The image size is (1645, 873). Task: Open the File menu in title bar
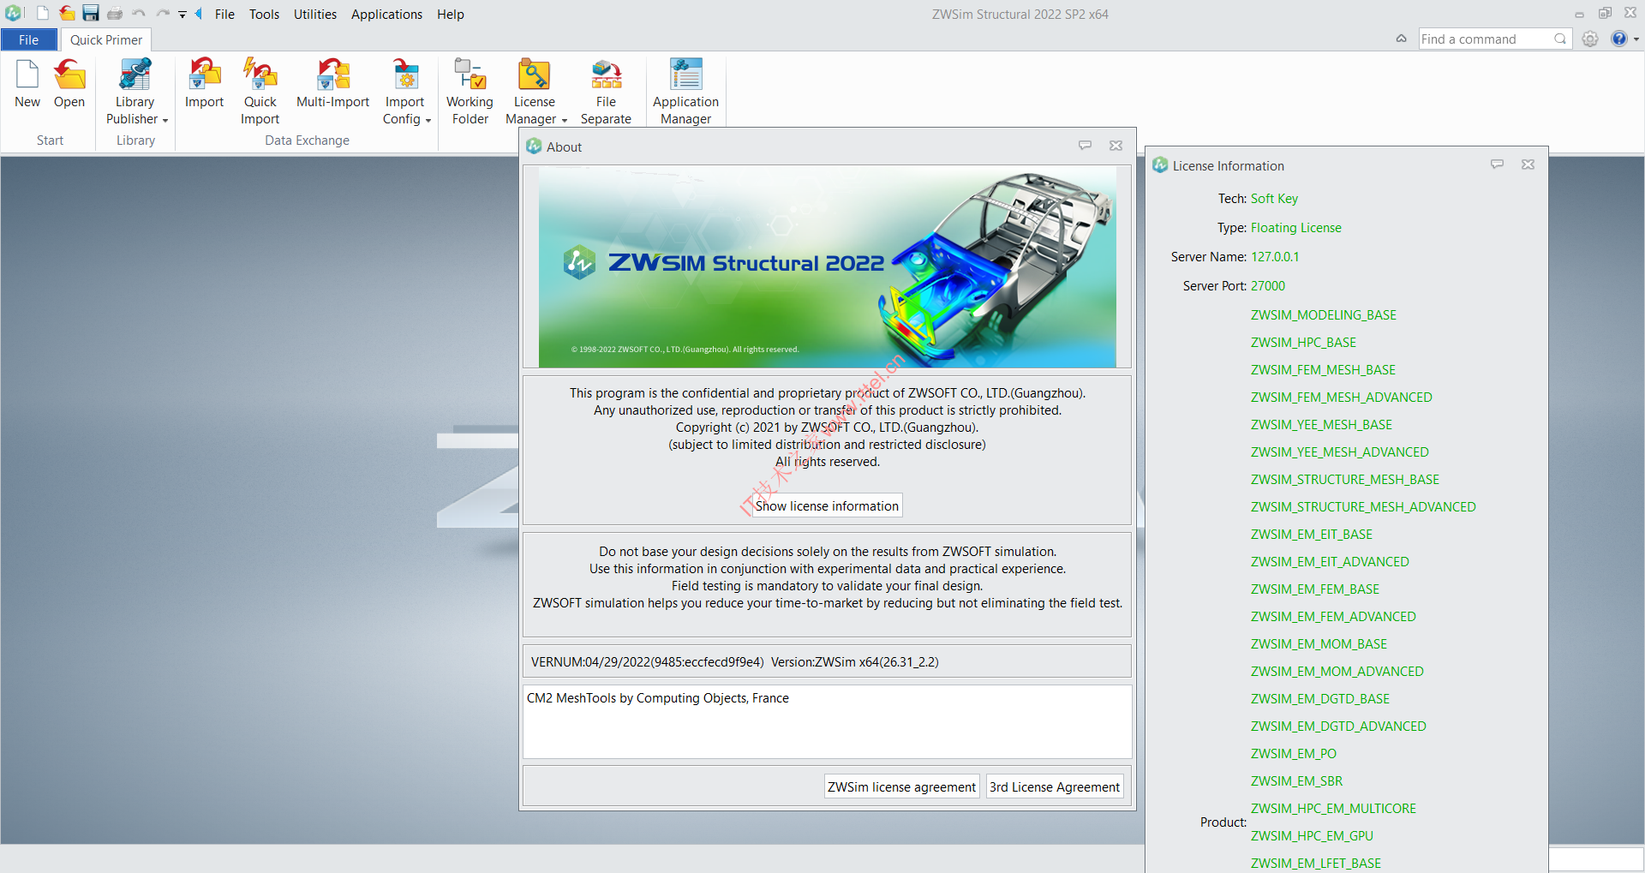224,15
